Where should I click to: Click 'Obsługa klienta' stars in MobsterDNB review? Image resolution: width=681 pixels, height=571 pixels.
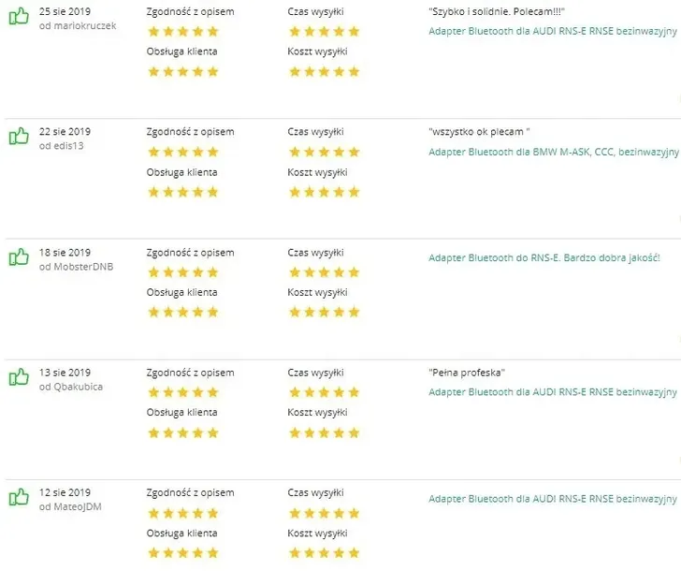pos(182,312)
